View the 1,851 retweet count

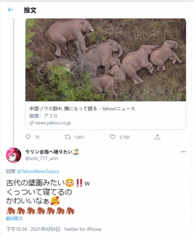tap(79, 137)
